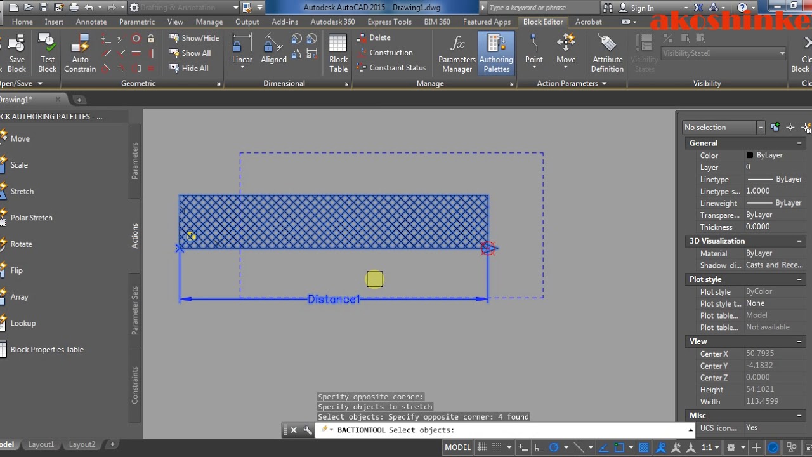
Task: Switch to Layout1 tab
Action: click(x=41, y=444)
